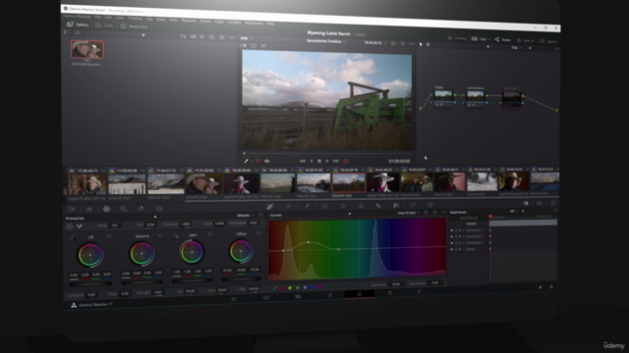Go to home project manager icon
The height and width of the screenshot is (353, 629).
540,287
